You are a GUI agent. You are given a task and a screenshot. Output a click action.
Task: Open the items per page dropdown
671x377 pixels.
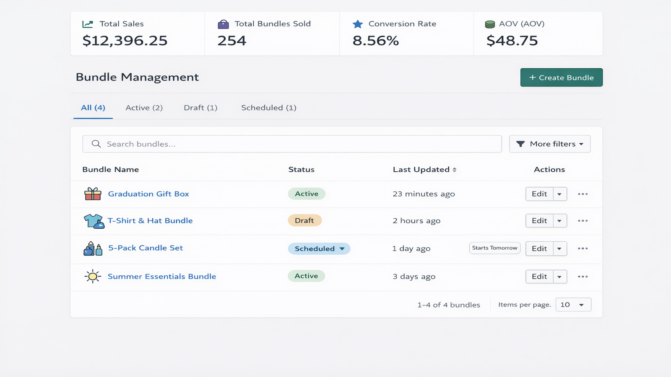tap(573, 305)
